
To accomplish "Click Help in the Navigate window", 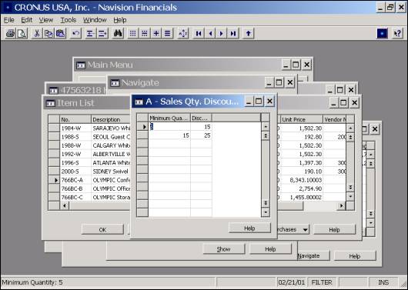I will pyautogui.click(x=270, y=249).
